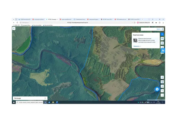Open the ФГИС ЛГС bookmark
Screen dimensions: 177x125
tap(16, 25)
